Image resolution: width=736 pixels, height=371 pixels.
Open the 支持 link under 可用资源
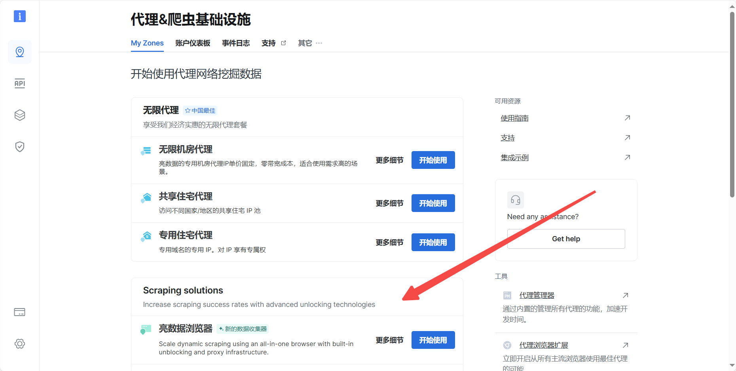[508, 138]
